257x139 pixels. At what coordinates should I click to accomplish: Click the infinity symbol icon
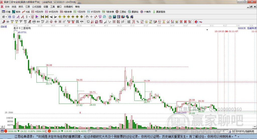tap(201, 22)
